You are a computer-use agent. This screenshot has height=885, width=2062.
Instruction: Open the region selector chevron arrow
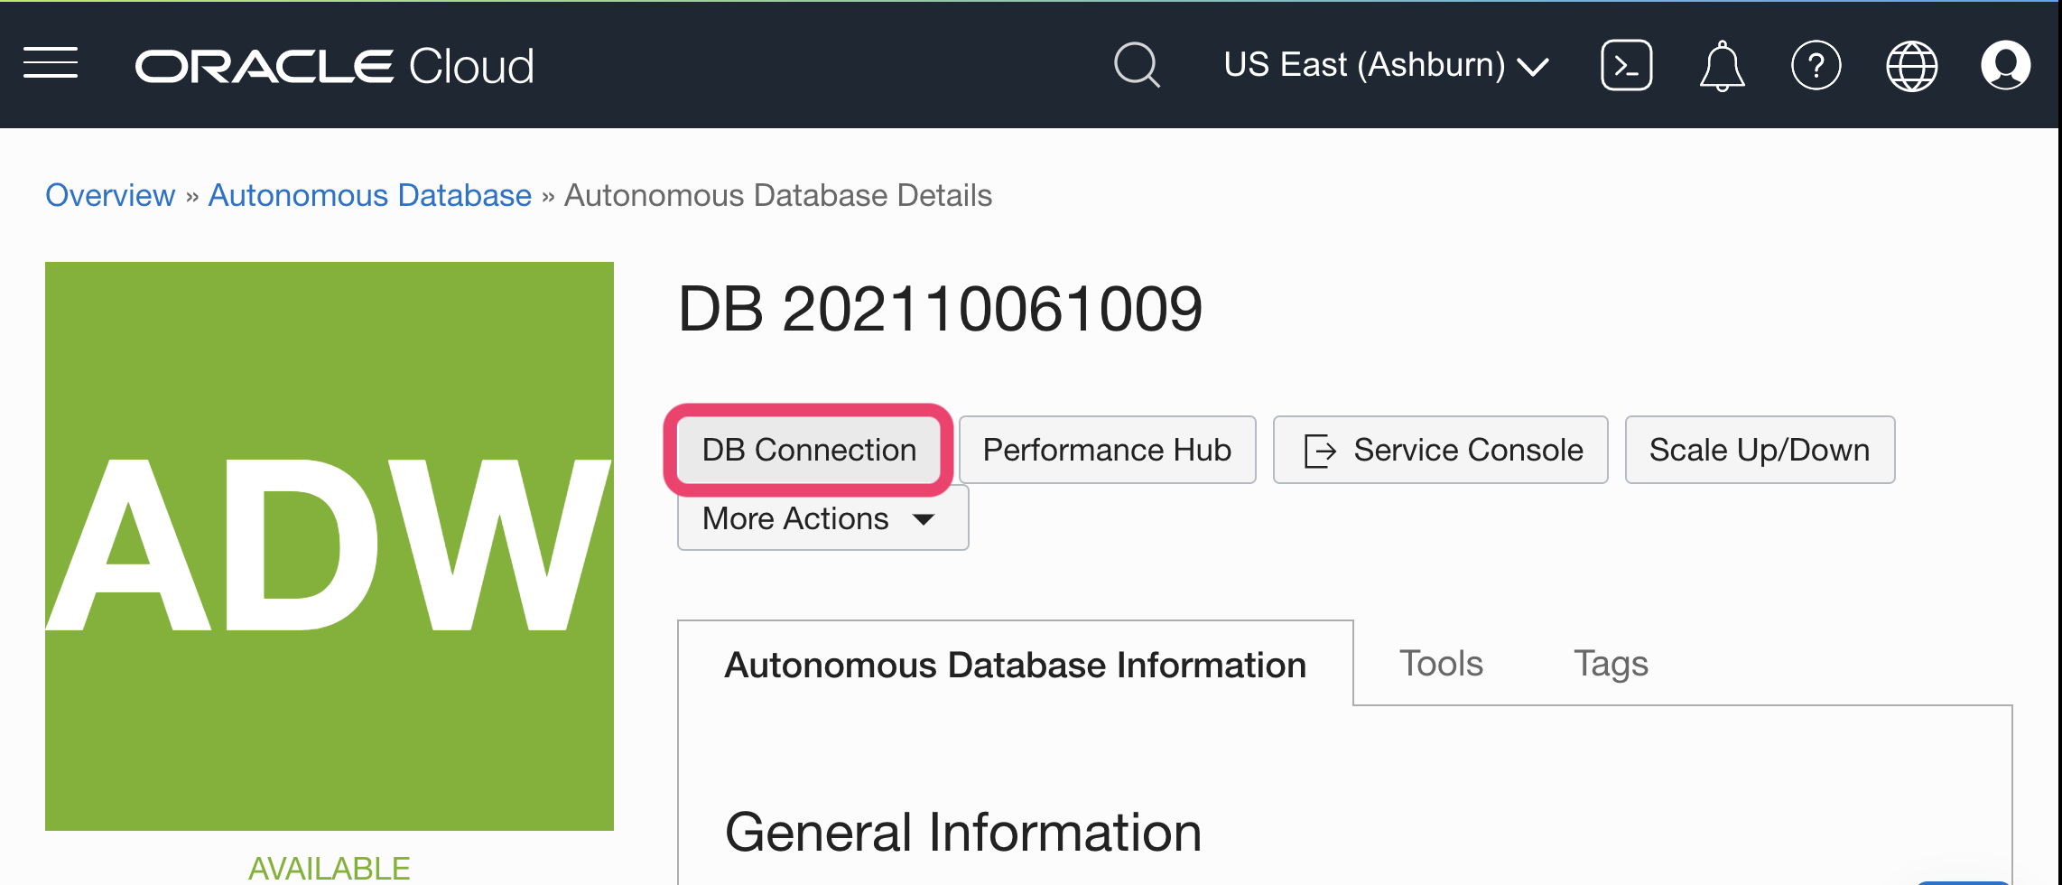pos(1533,66)
